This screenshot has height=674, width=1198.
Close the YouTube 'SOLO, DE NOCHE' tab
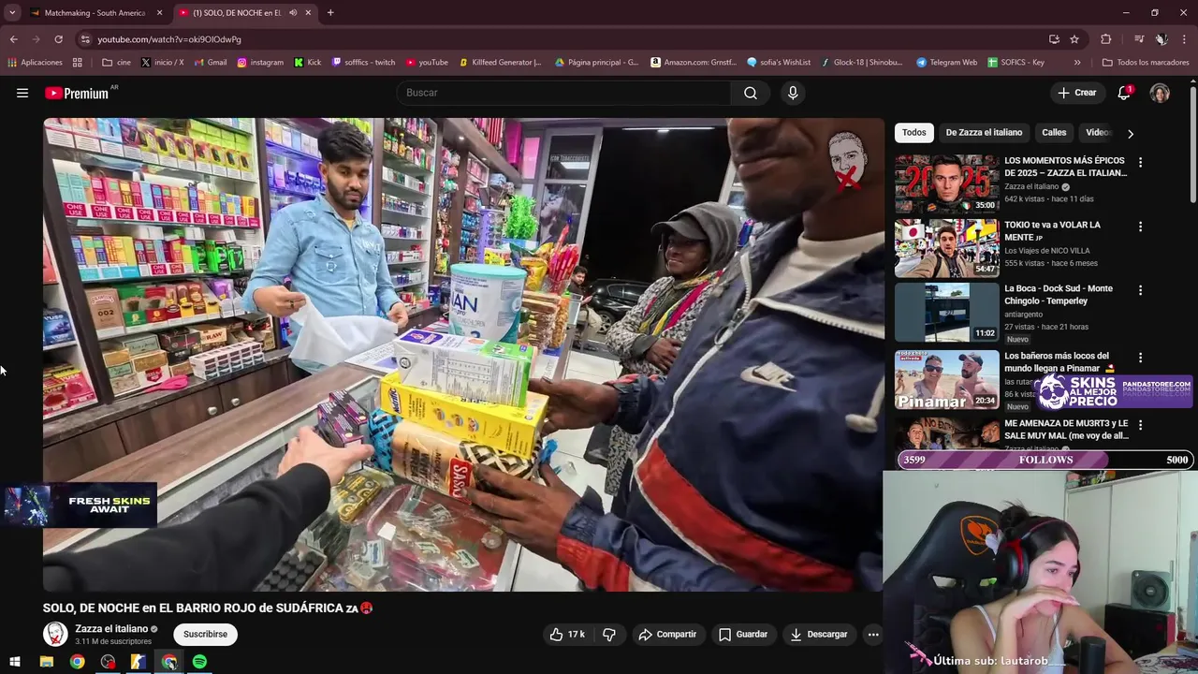(309, 13)
